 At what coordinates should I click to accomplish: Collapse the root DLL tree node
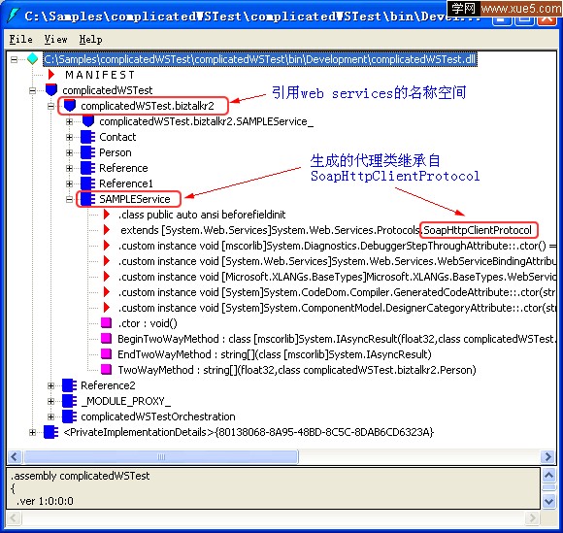coord(14,59)
